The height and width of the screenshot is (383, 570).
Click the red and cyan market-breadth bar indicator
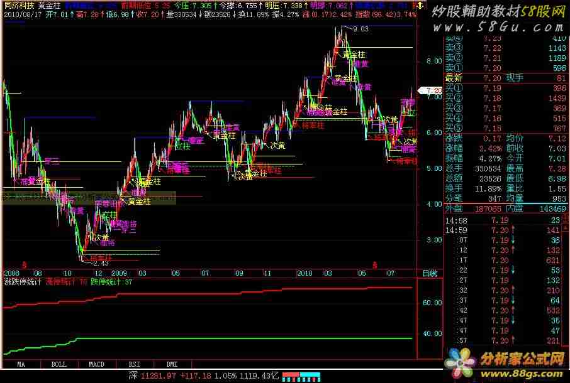tap(301, 377)
